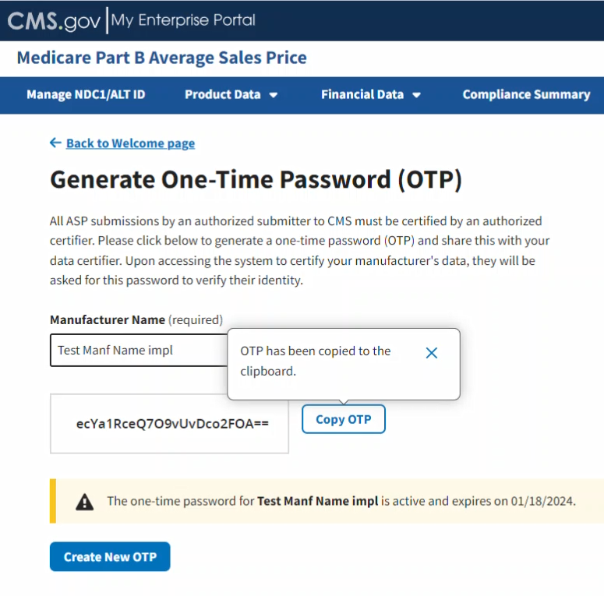The width and height of the screenshot is (604, 596).
Task: Click the OTP expiration alert message text
Action: (x=341, y=501)
